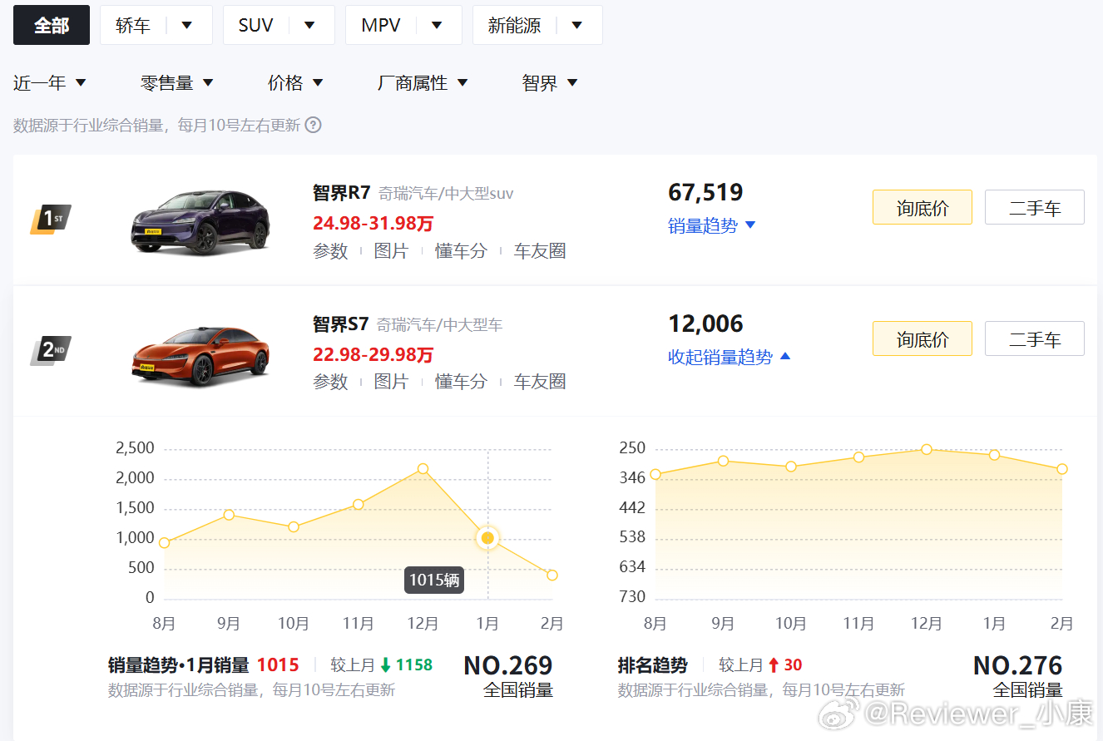
Task: Click the 智界S7 car thumbnail
Action: 200,353
